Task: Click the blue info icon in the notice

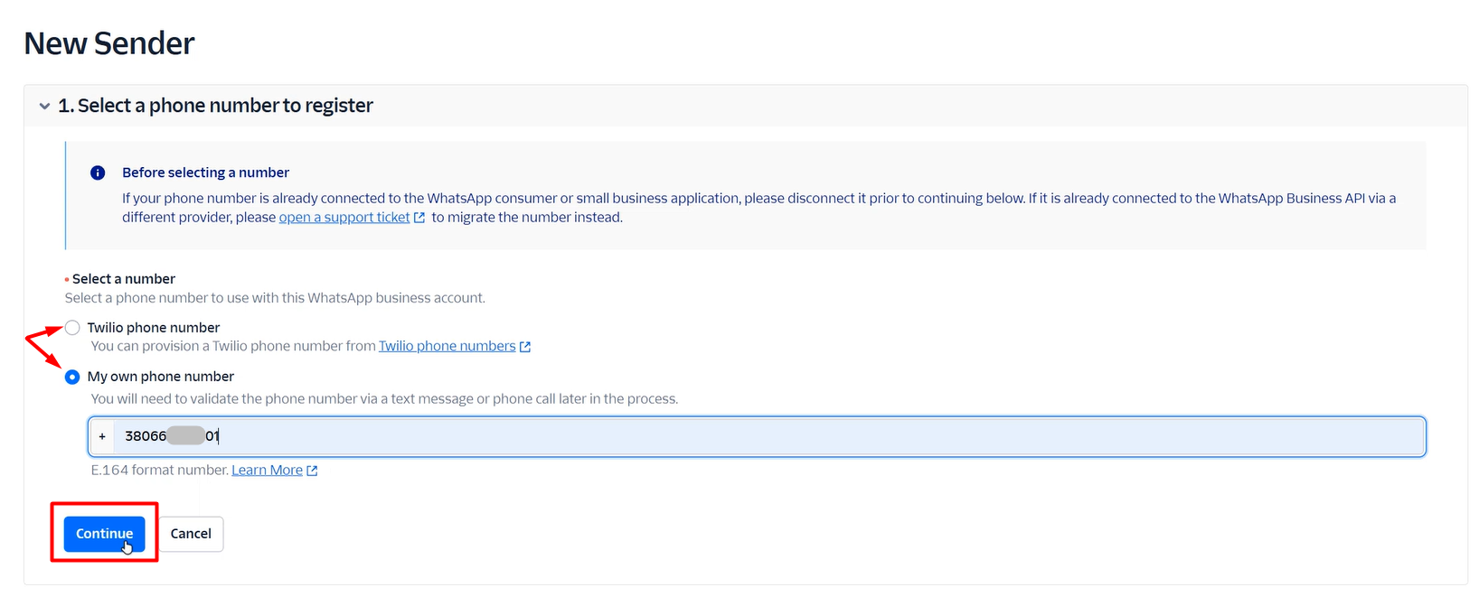Action: coord(98,173)
